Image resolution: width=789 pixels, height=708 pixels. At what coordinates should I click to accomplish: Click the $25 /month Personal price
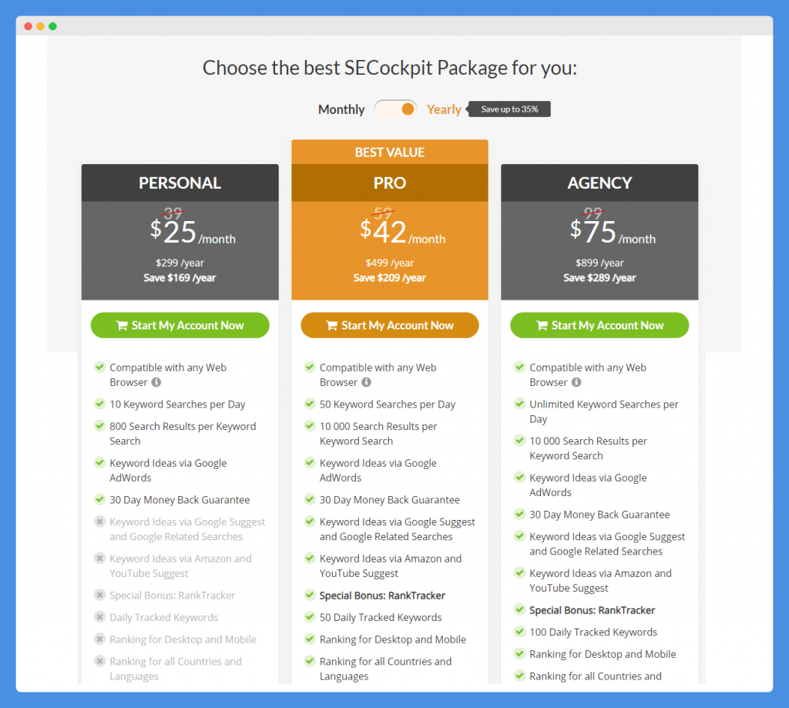(x=193, y=233)
